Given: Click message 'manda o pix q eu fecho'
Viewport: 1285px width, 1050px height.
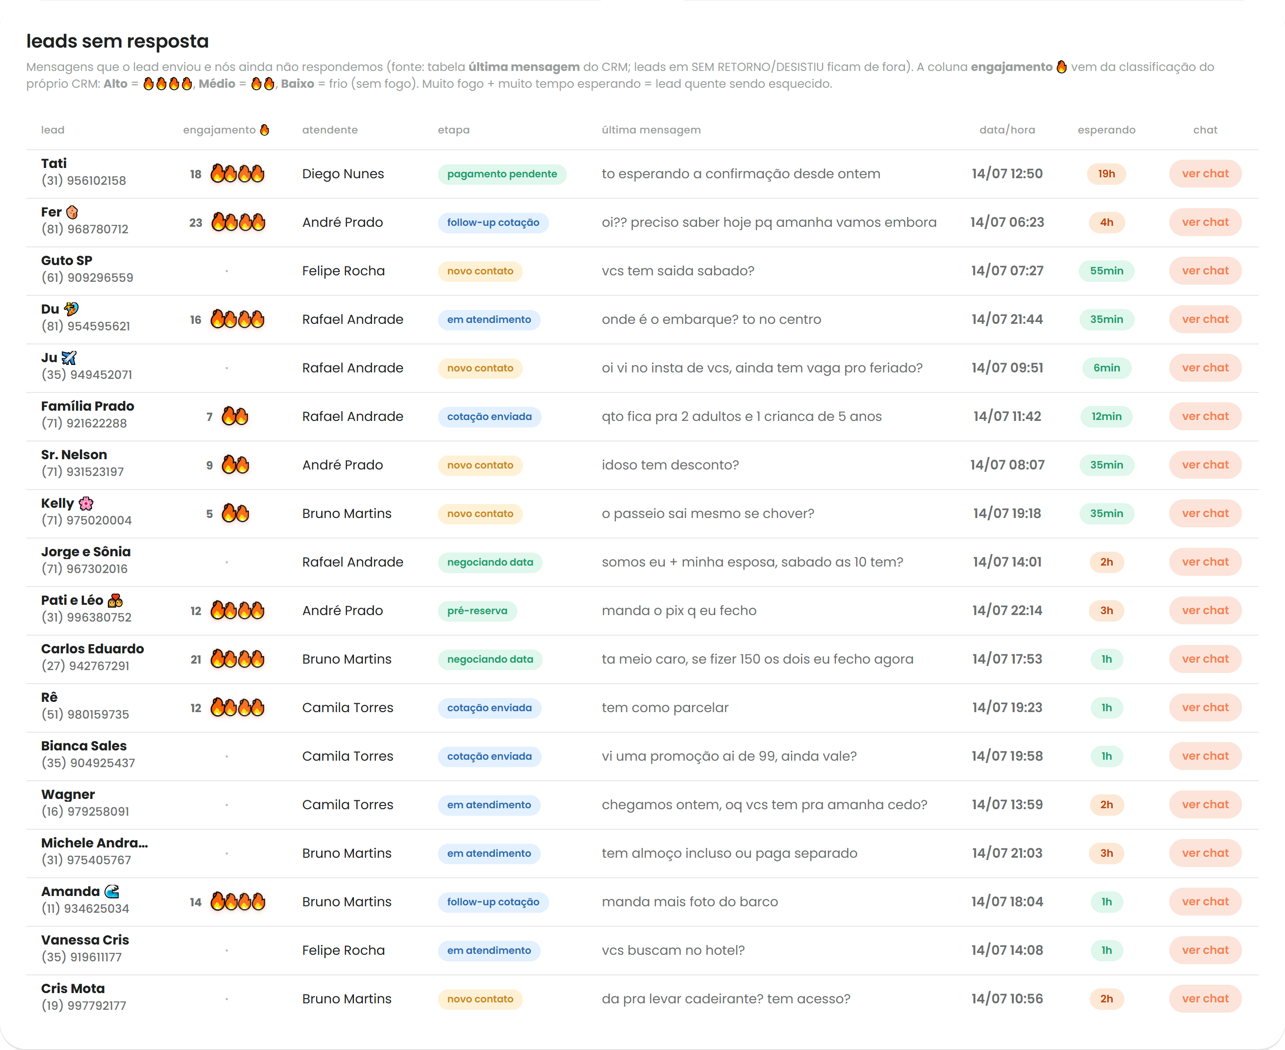Looking at the screenshot, I should [678, 611].
